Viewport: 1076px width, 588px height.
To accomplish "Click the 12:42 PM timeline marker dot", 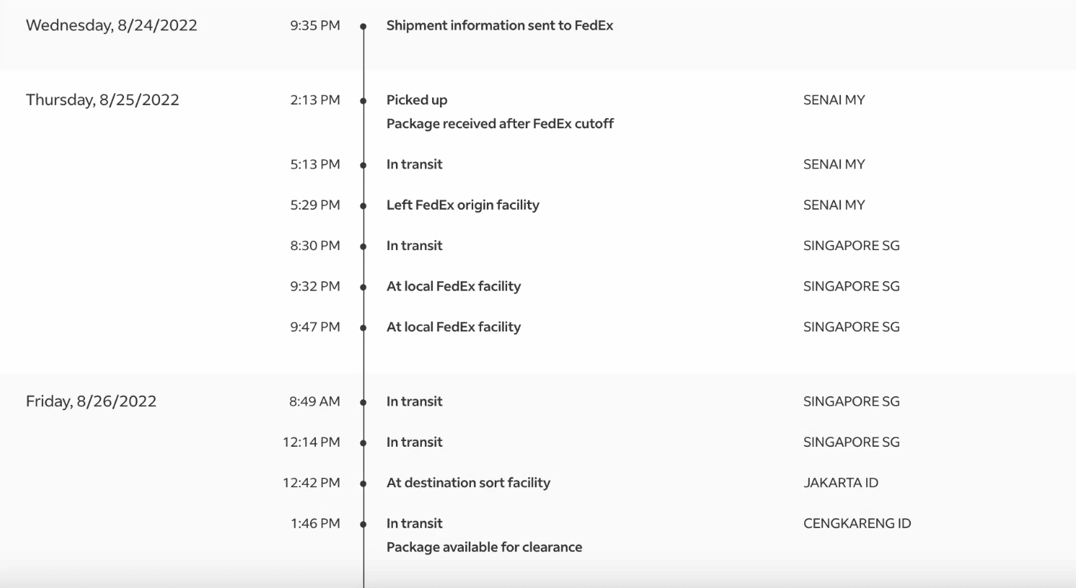I will (363, 484).
